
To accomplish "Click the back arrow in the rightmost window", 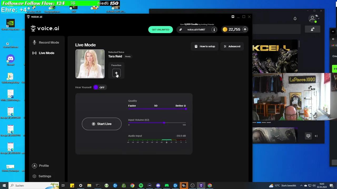I will pyautogui.click(x=333, y=39).
